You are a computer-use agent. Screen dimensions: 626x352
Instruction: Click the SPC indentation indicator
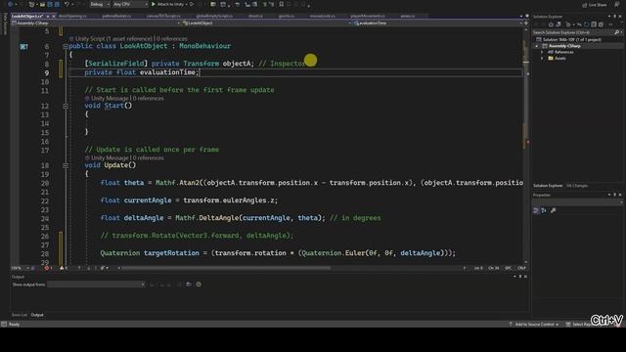(x=508, y=268)
